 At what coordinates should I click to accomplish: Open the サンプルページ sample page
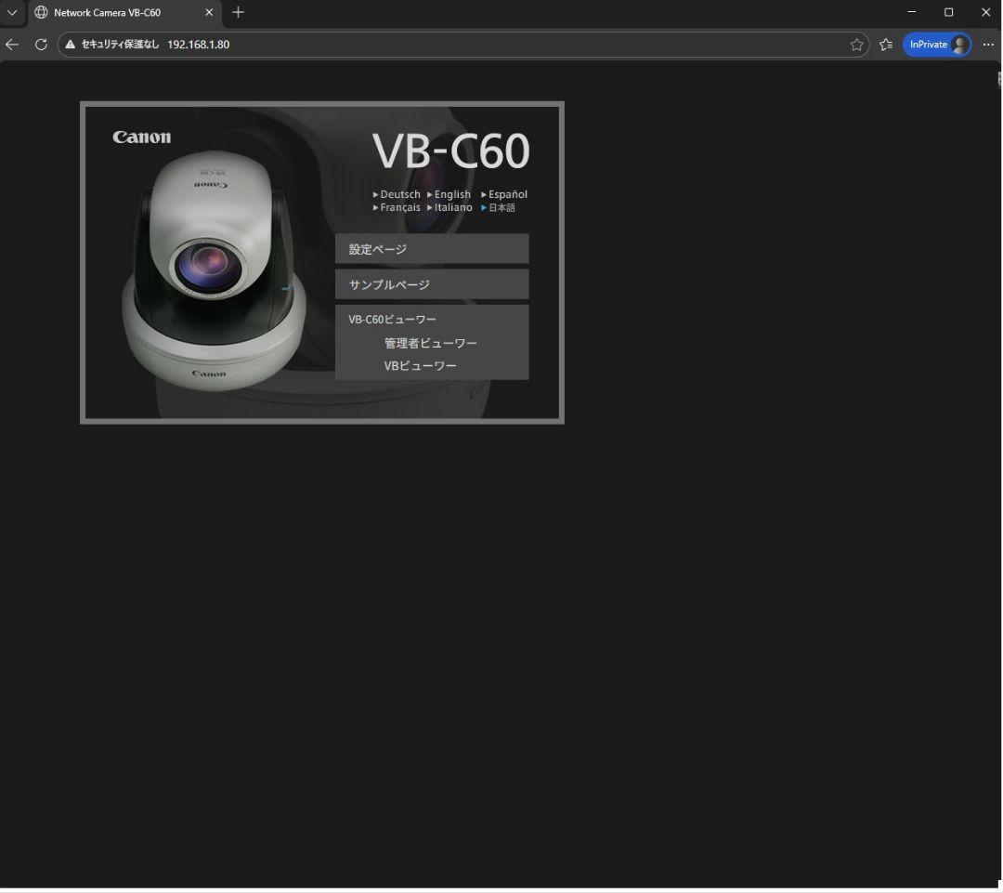(x=431, y=283)
